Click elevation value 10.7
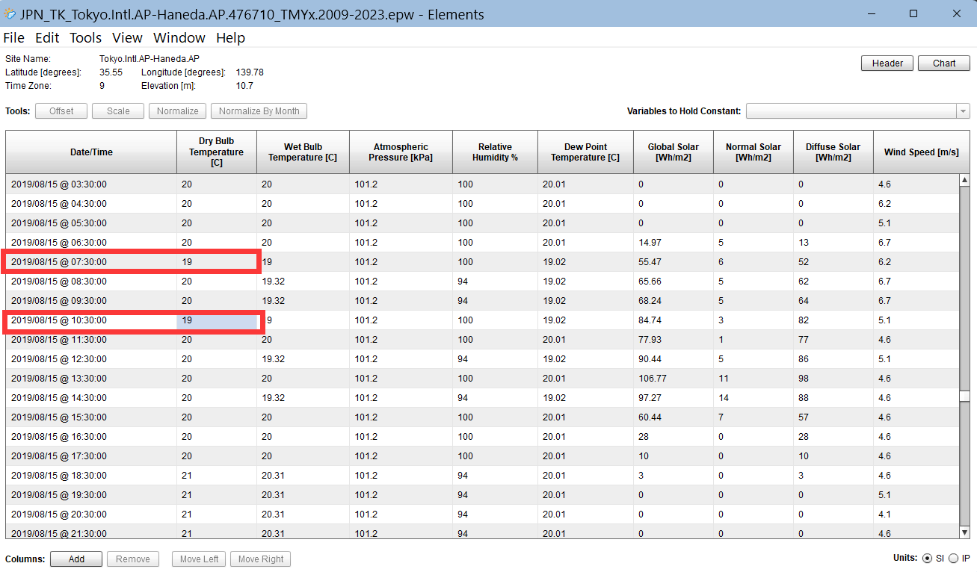Screen dimensions: 977x572 click(244, 86)
